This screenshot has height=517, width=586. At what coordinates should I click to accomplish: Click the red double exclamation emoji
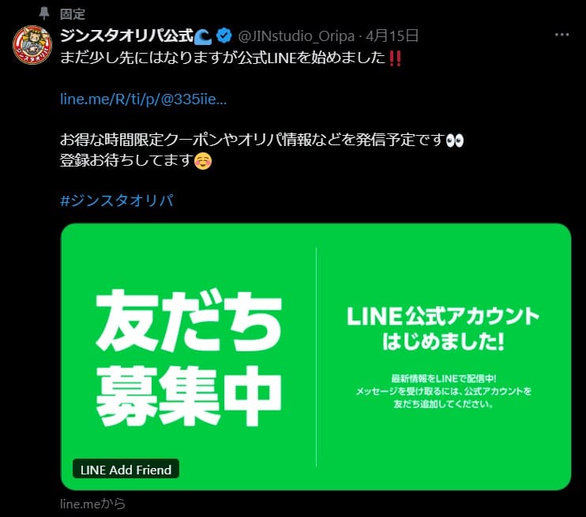coord(395,58)
